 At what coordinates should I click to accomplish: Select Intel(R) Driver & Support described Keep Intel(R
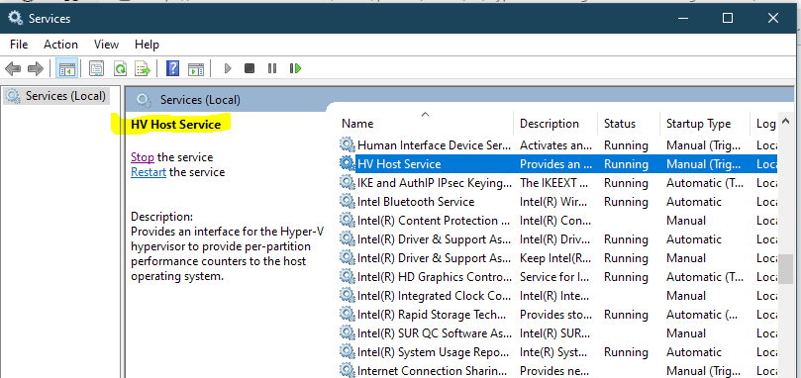click(434, 258)
